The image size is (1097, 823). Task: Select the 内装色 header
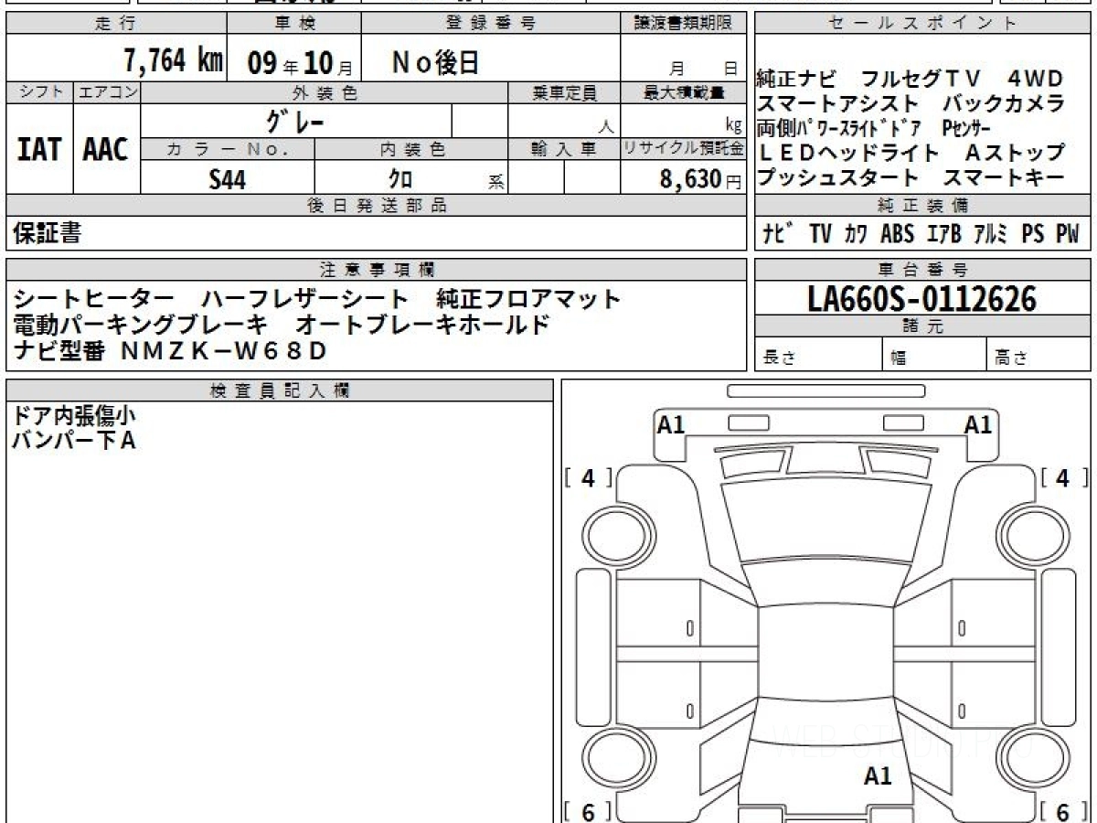(411, 149)
